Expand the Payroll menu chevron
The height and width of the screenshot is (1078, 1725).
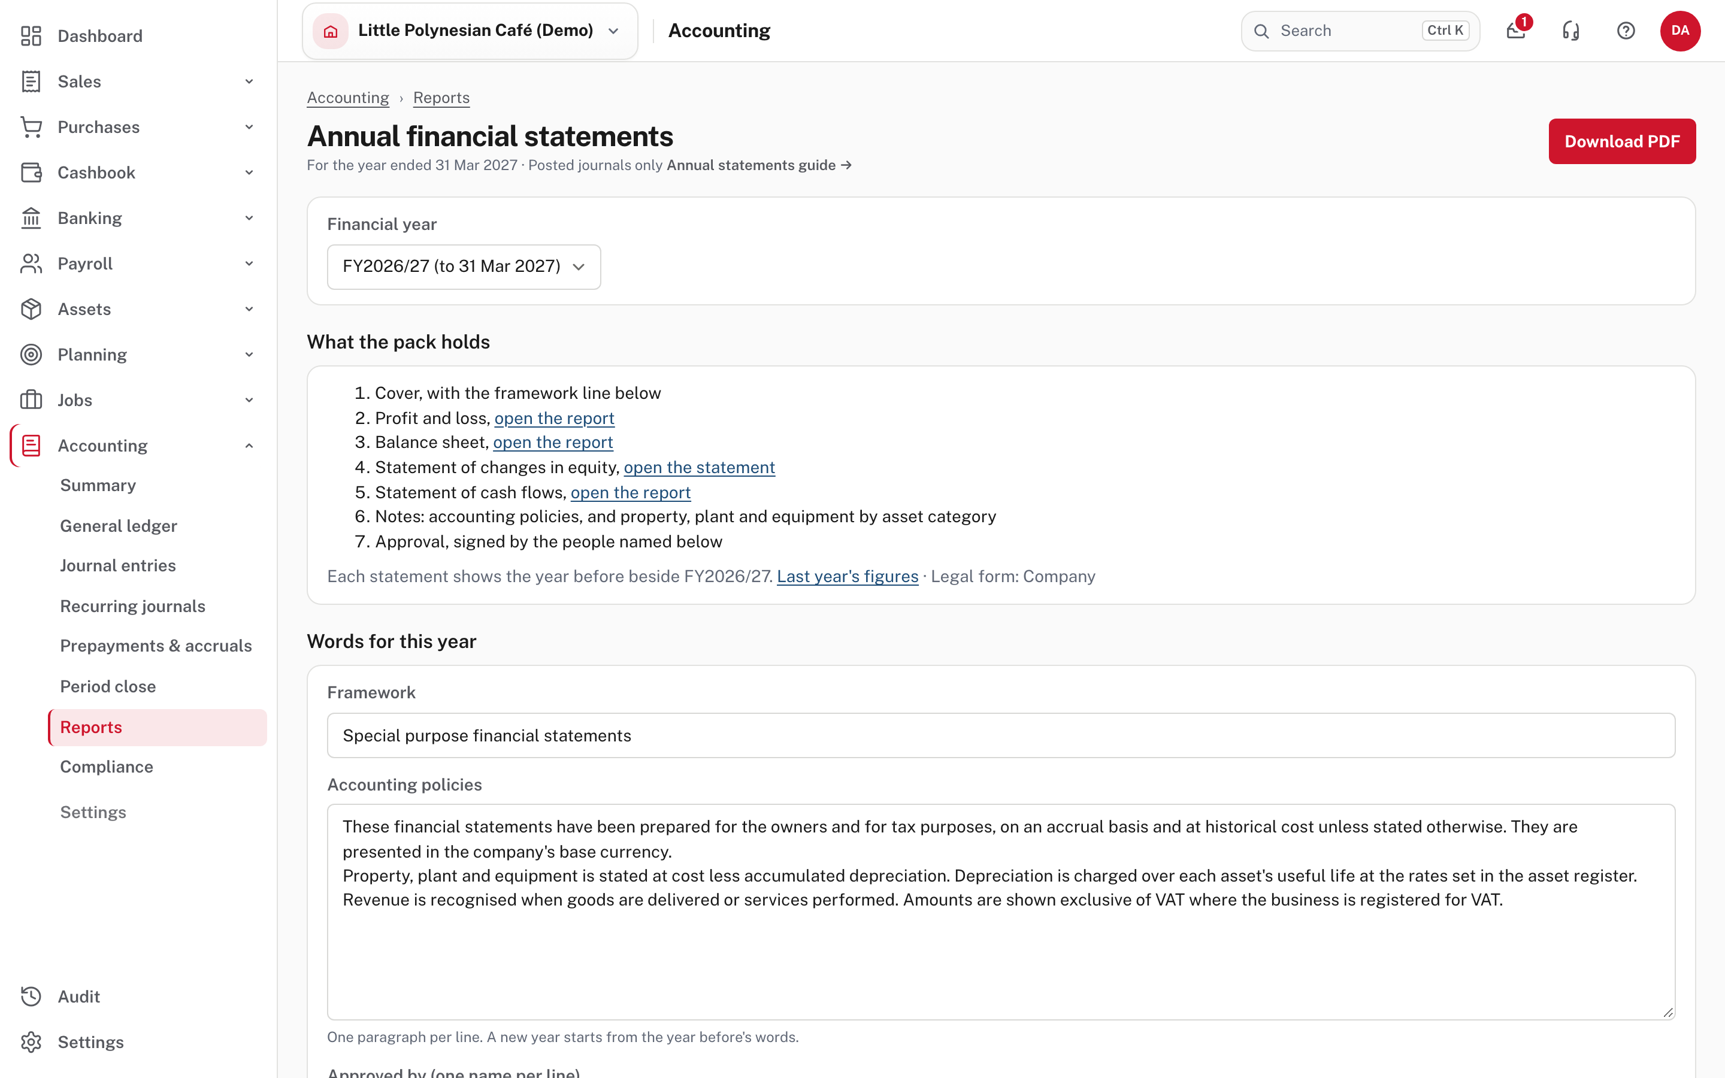pyautogui.click(x=249, y=264)
